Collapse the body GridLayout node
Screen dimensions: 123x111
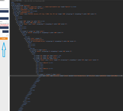12,5
